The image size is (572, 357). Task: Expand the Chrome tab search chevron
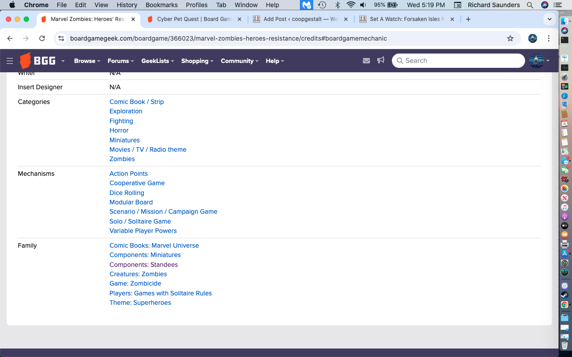[x=550, y=19]
